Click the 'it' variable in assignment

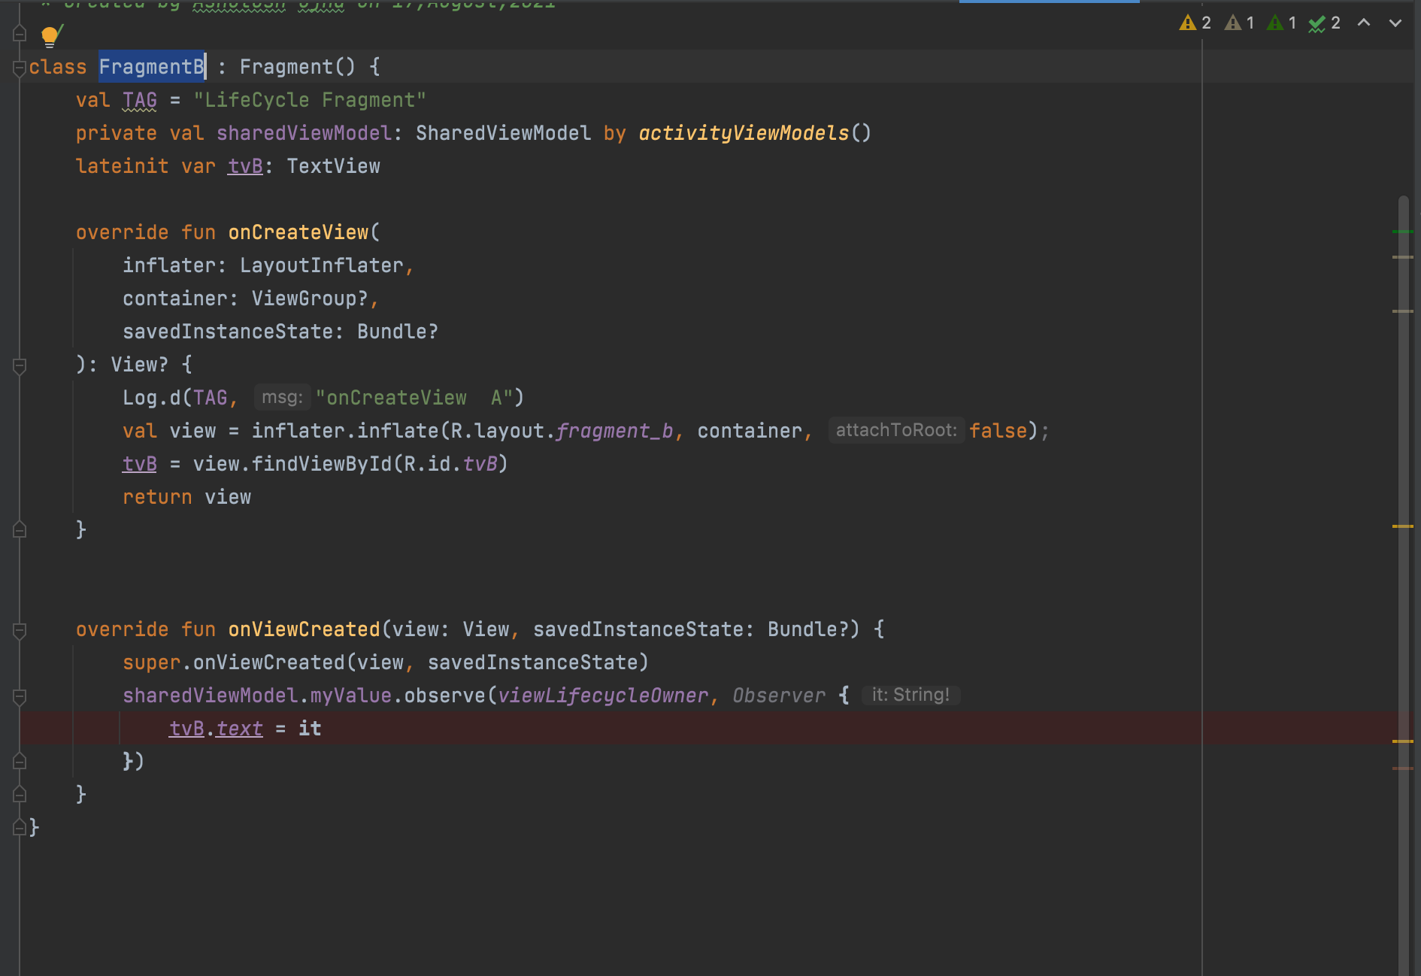coord(310,729)
